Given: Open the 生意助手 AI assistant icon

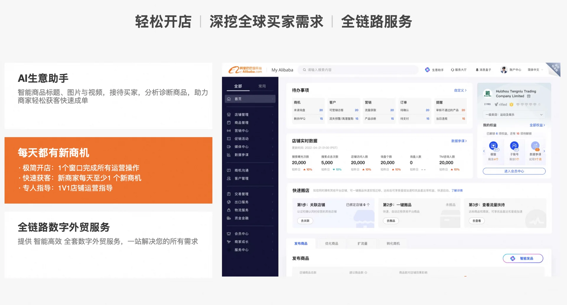Looking at the screenshot, I should [x=427, y=70].
